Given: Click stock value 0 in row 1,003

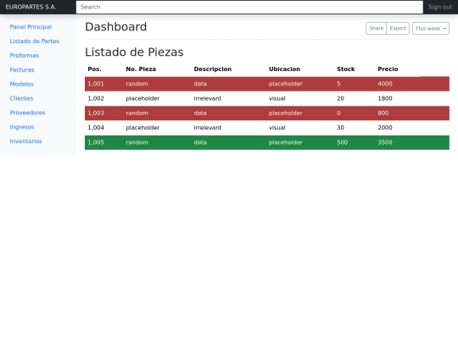Looking at the screenshot, I should click(x=338, y=113).
